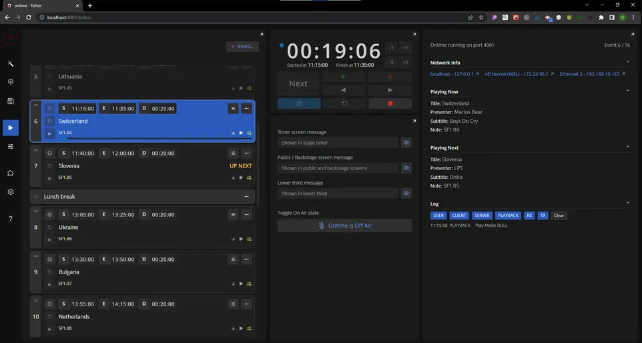The image size is (642, 343).
Task: Toggle the RX log filter
Action: coord(529,216)
